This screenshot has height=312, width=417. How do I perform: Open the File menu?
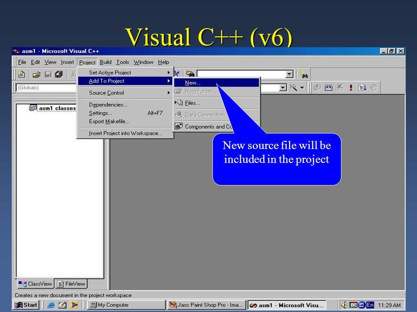[22, 62]
